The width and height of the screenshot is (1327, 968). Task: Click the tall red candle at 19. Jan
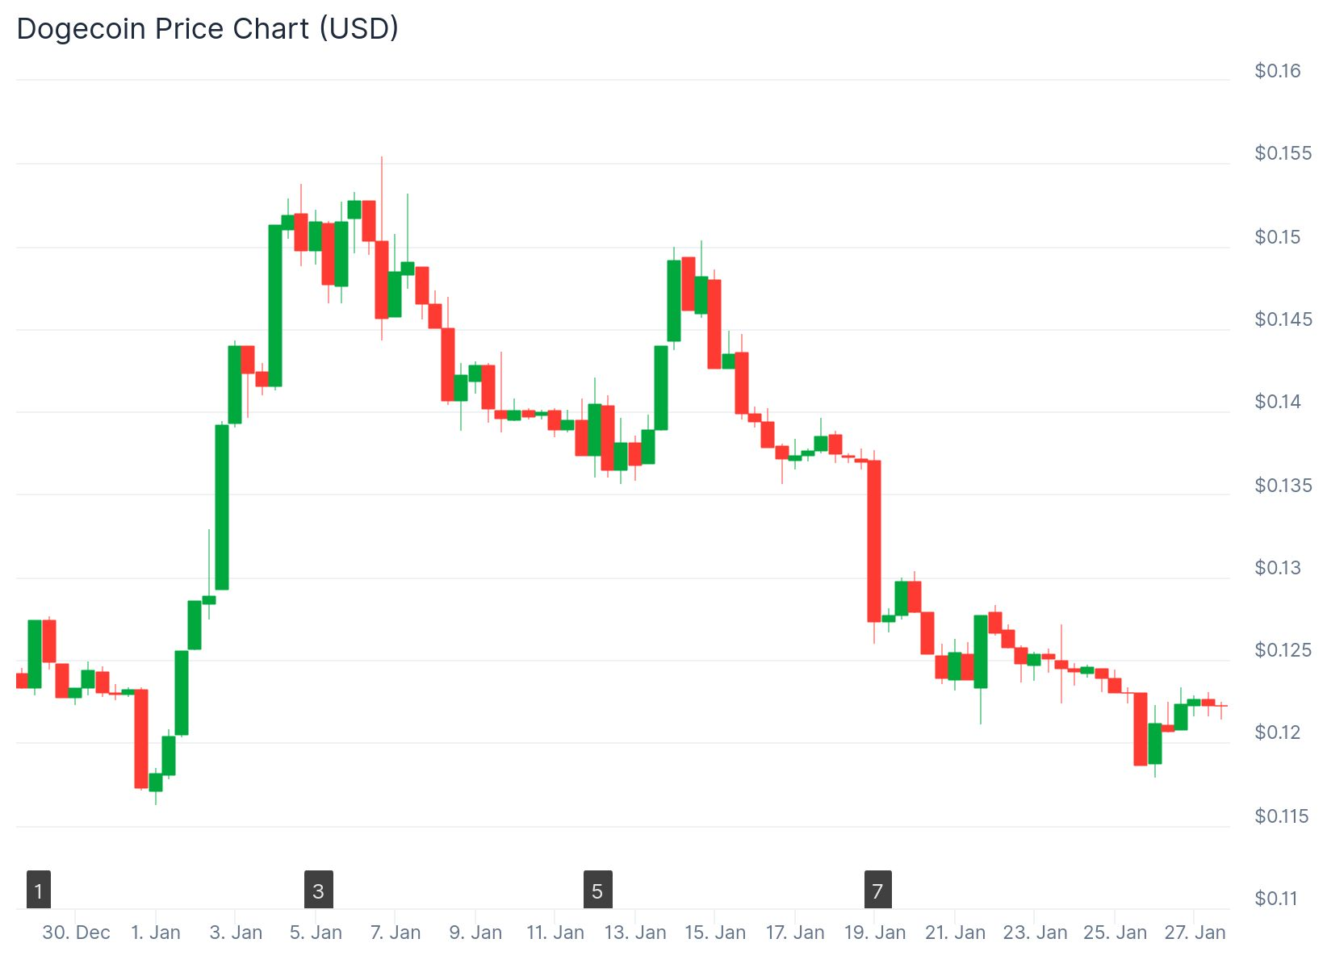tap(874, 540)
